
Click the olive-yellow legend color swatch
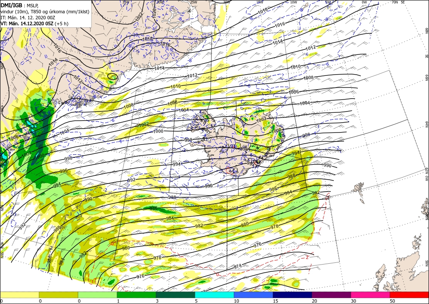coord(58,295)
